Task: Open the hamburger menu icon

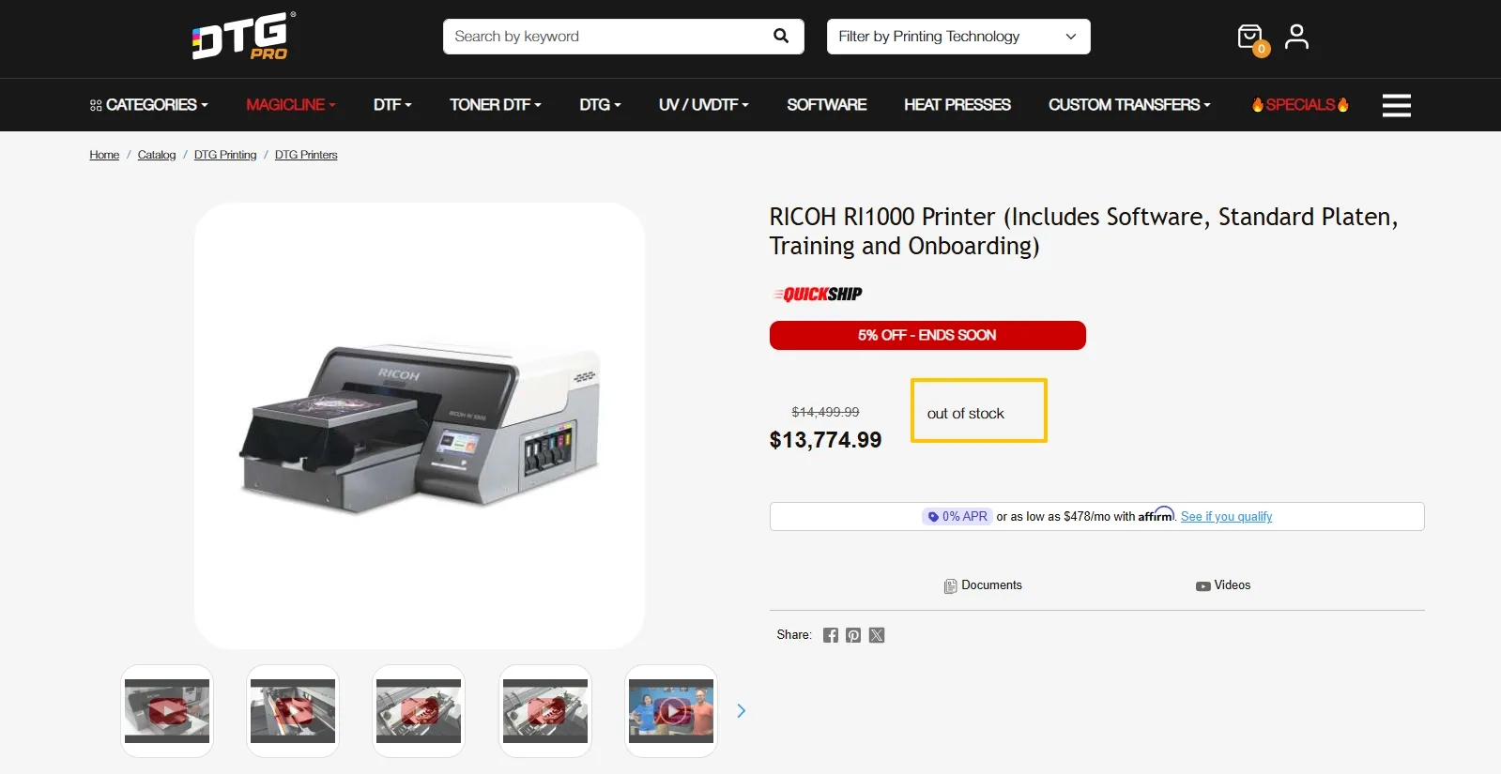Action: click(1396, 105)
